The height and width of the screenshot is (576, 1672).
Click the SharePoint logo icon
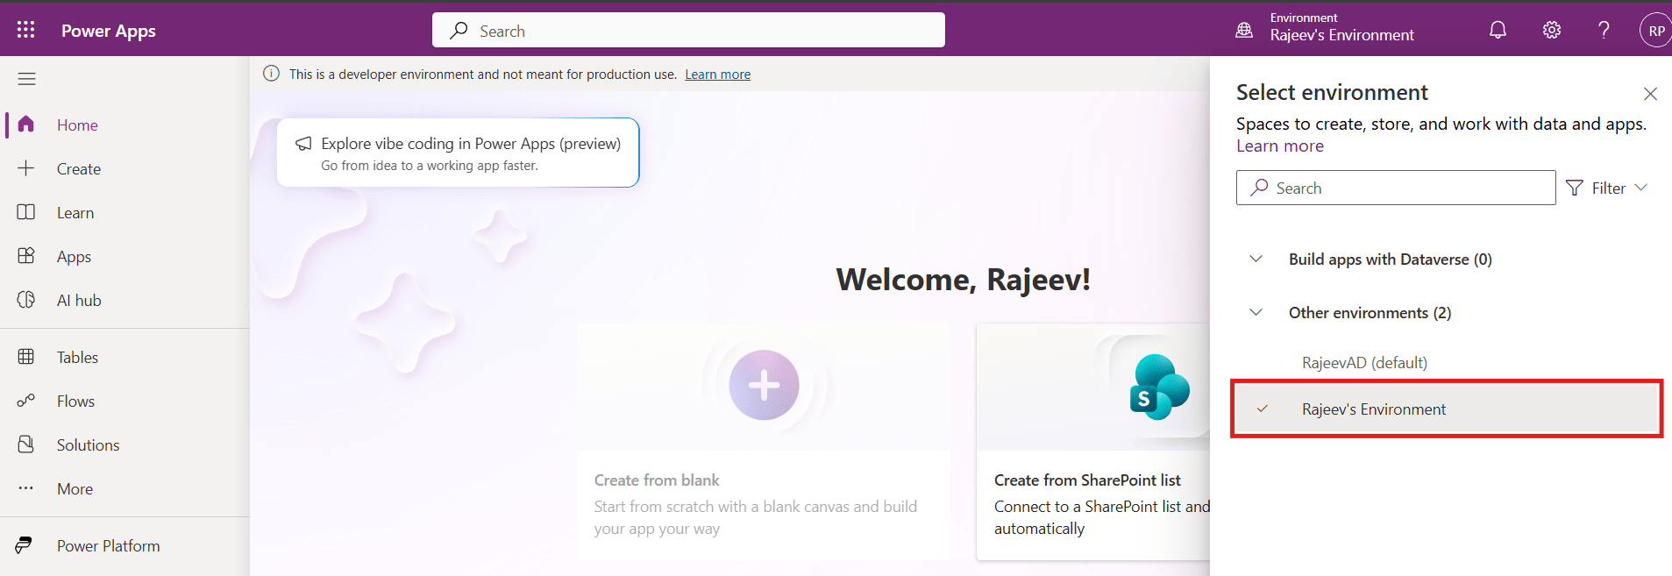(x=1159, y=387)
